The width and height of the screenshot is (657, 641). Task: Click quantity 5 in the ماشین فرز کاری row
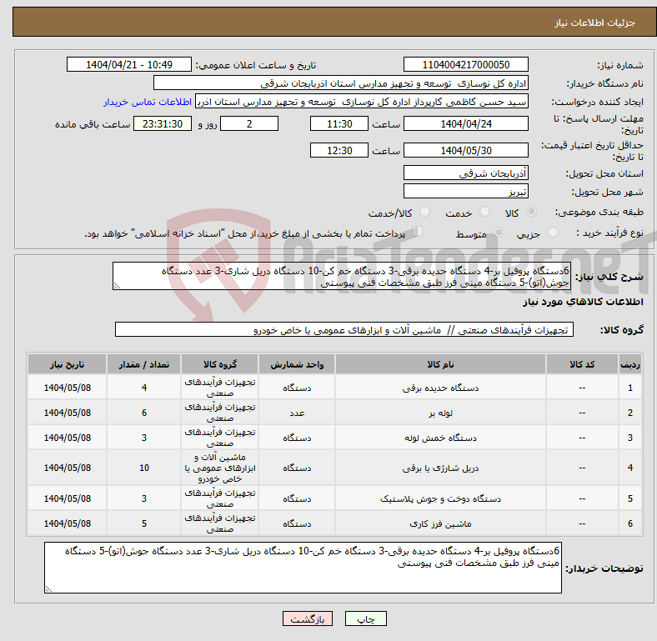click(x=144, y=523)
